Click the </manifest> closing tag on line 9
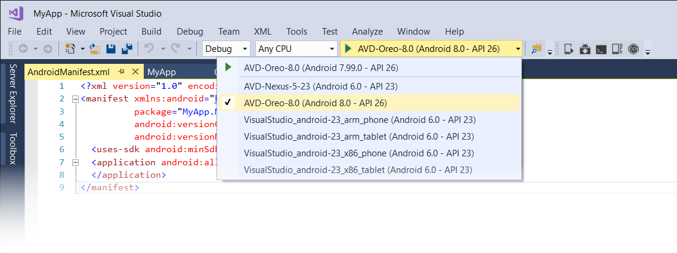 click(x=110, y=188)
